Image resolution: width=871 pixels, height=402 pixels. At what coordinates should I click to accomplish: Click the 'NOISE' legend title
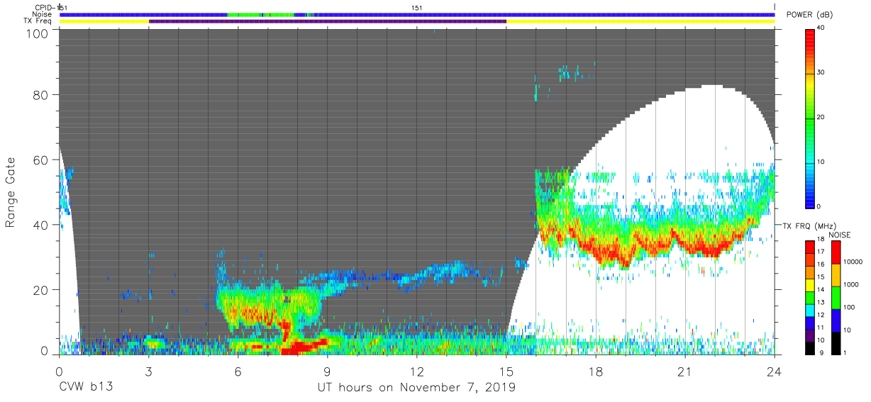coord(841,235)
